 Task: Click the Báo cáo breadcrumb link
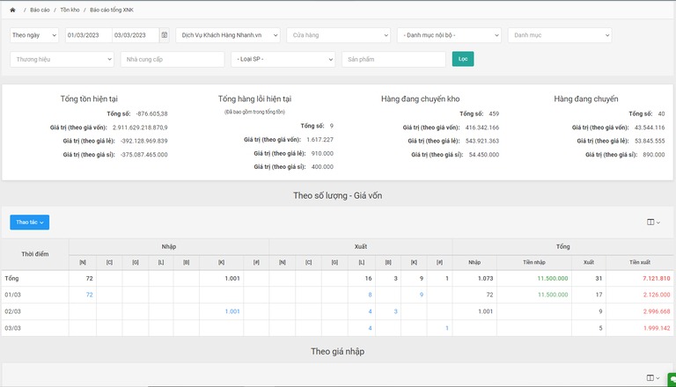[40, 9]
